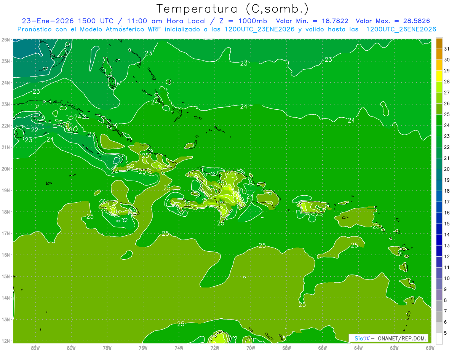Viewport: 457px width, 353px height.
Task: Click the "26" contour label over northern Hispaniola
Action: click(x=230, y=173)
